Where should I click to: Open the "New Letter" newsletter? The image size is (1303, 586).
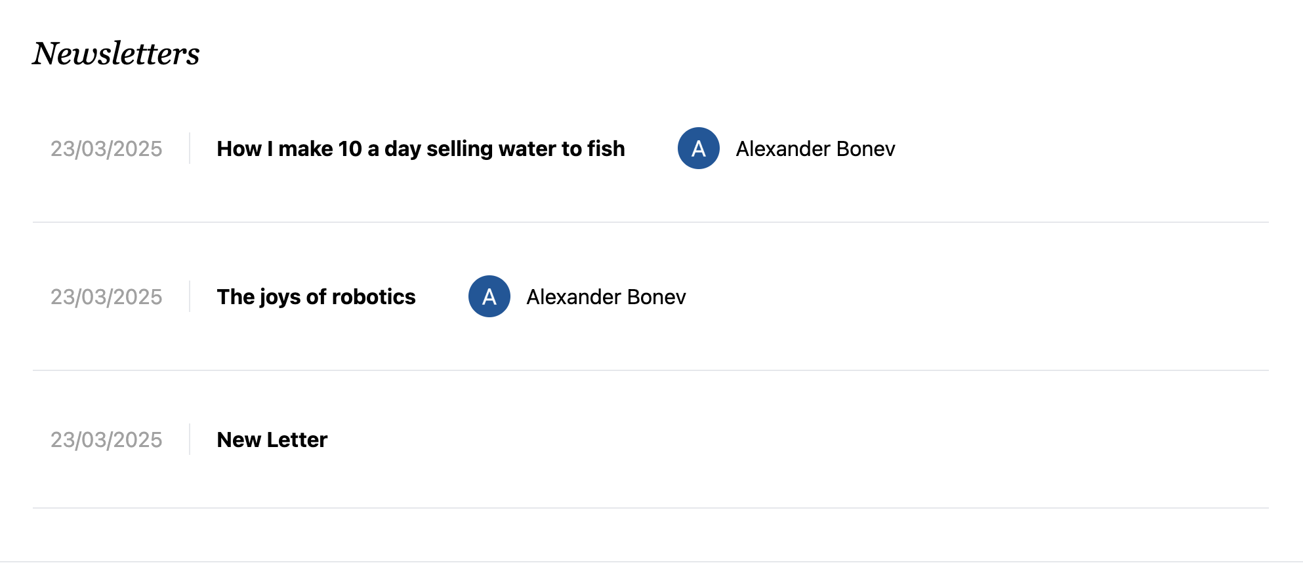pyautogui.click(x=272, y=440)
